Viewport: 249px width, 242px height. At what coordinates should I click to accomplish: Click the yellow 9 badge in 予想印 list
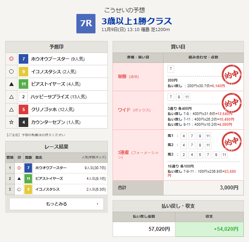[23, 72]
